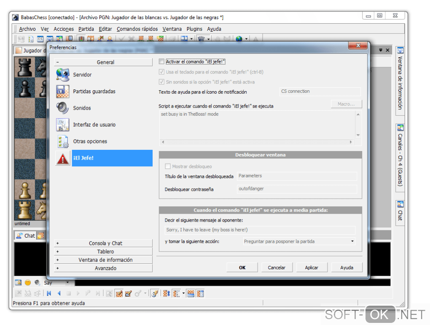
Task: Click the player with cross toolbar icon
Action: point(100,39)
